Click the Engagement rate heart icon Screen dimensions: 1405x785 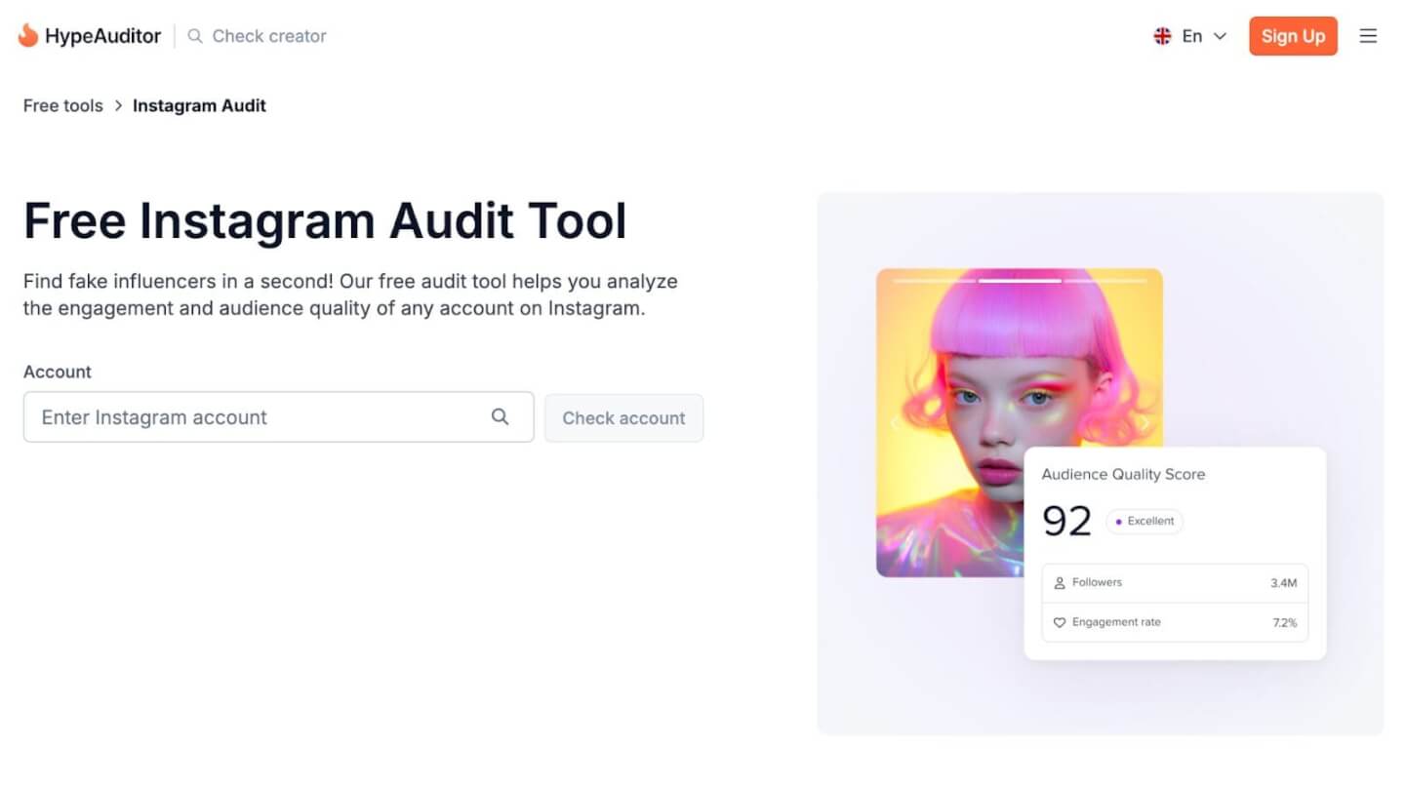[1060, 622]
